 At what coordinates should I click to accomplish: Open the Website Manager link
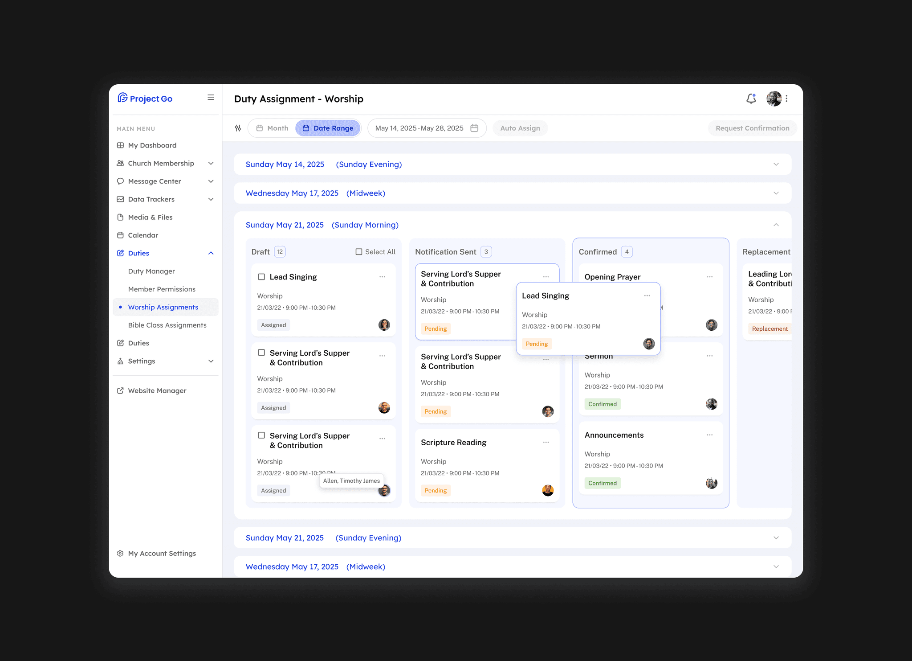click(165, 390)
